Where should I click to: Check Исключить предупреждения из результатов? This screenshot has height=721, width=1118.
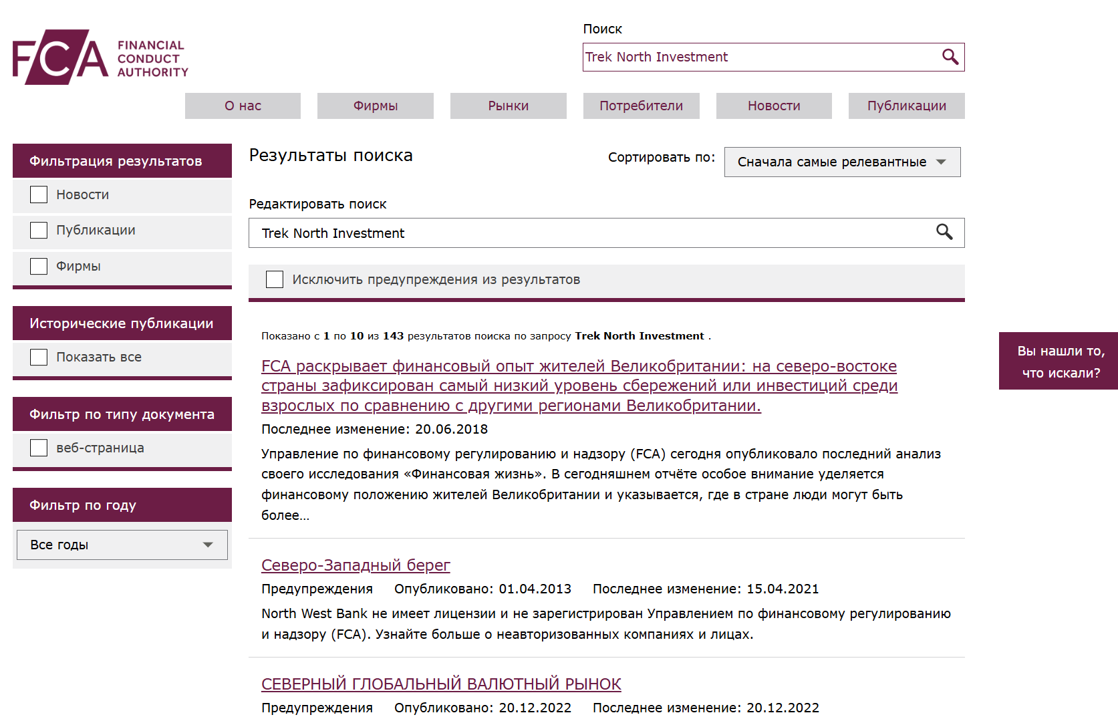(x=275, y=279)
